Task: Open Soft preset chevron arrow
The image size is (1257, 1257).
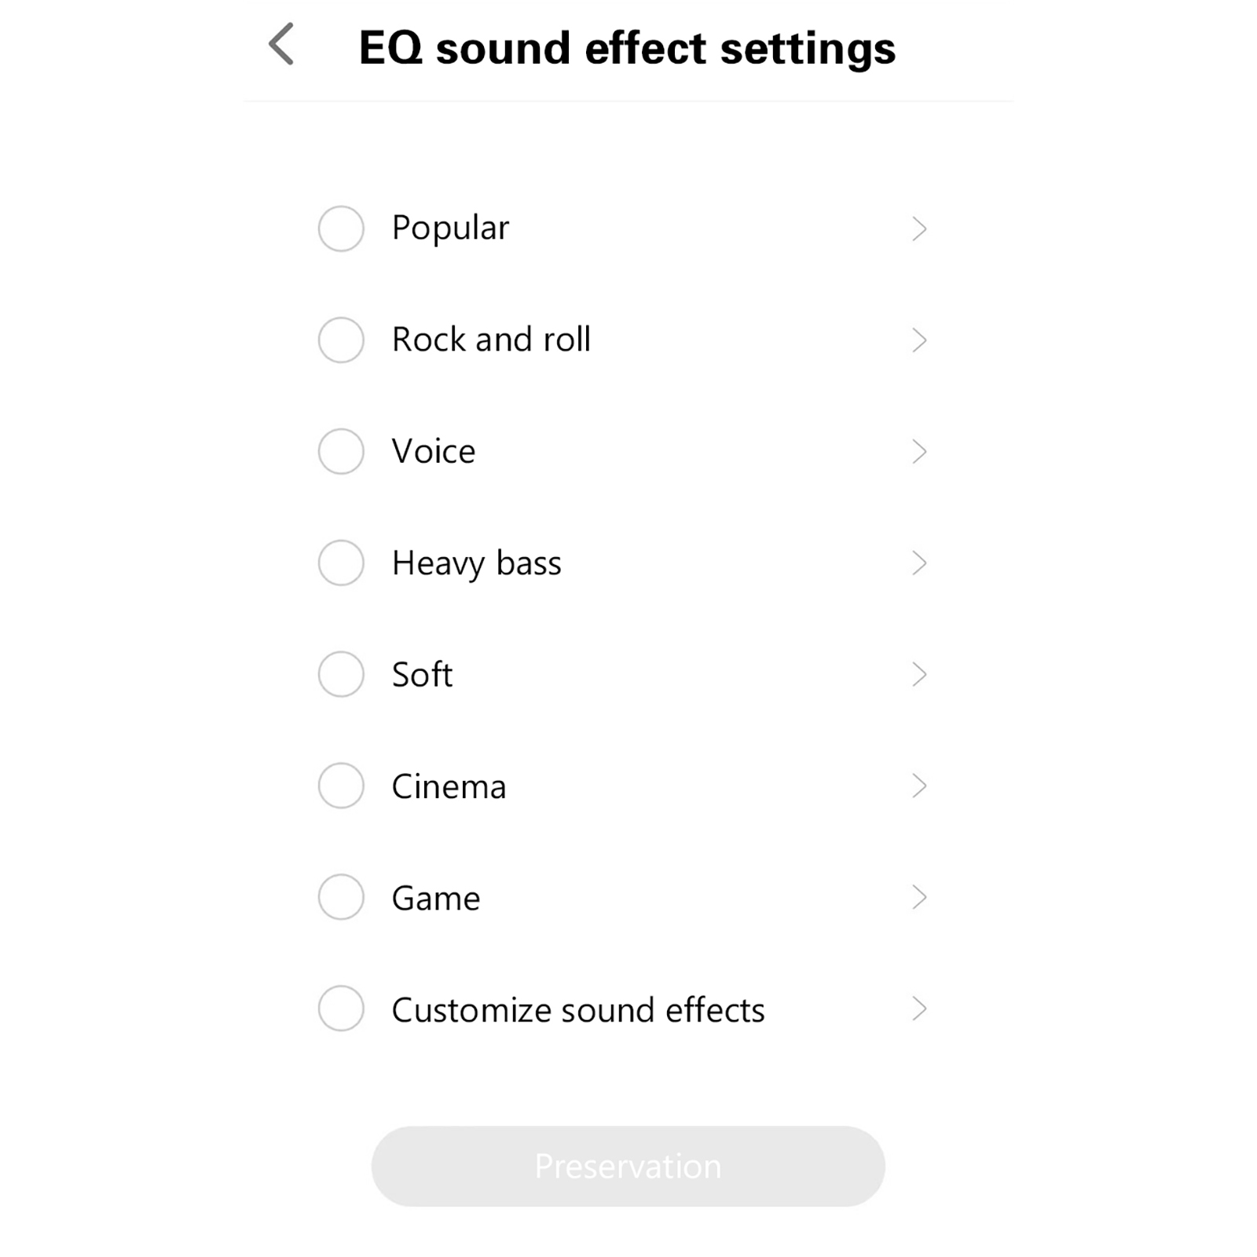Action: click(919, 674)
